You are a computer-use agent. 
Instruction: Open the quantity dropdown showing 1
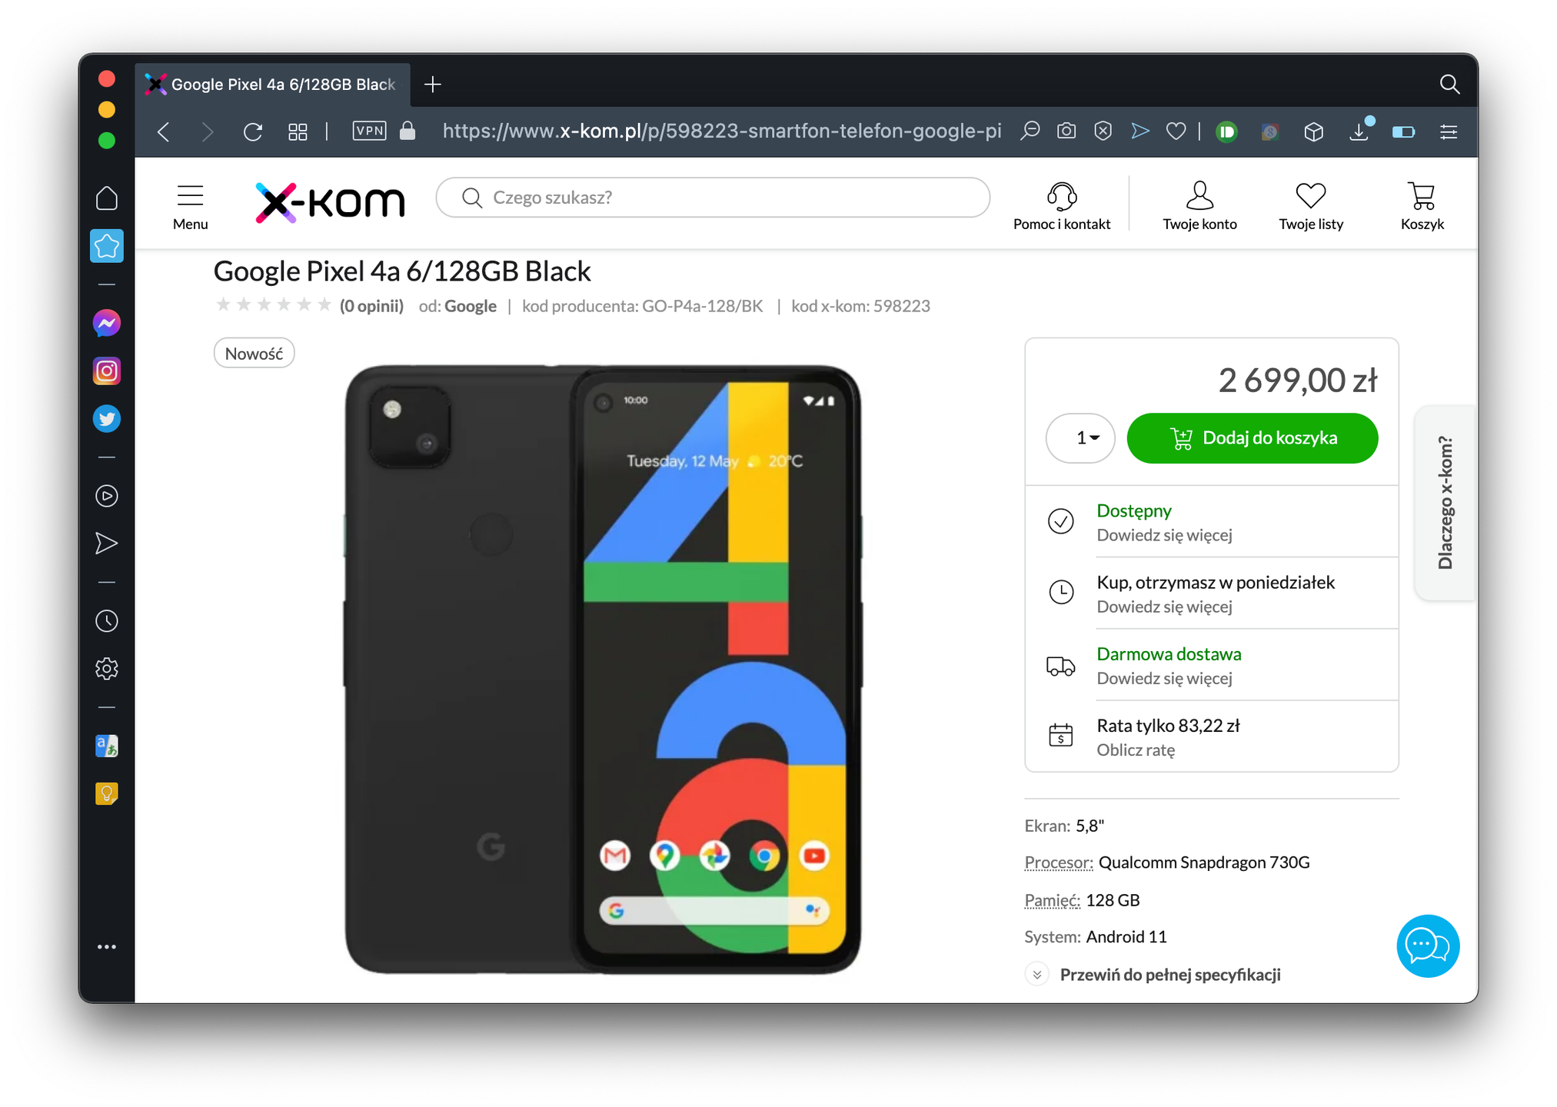(x=1080, y=438)
